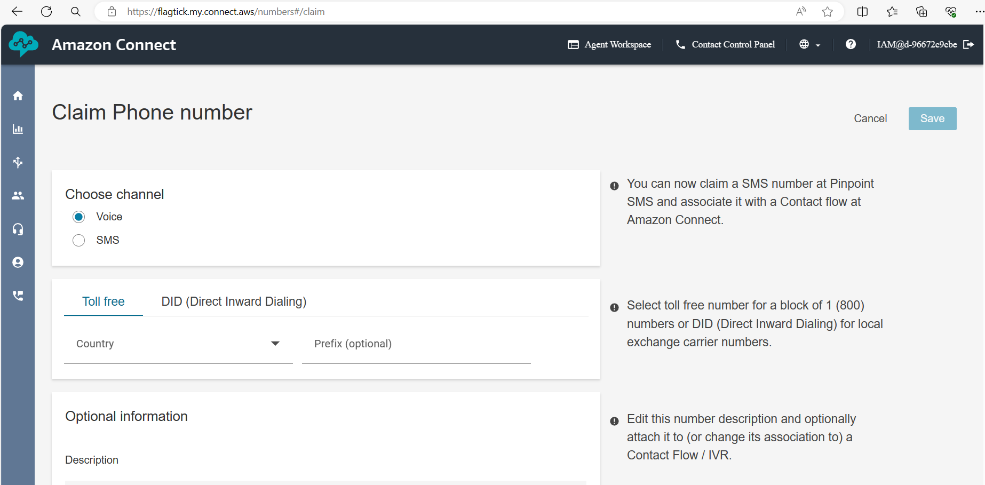Click the Save button
This screenshot has height=485, width=985.
click(932, 118)
